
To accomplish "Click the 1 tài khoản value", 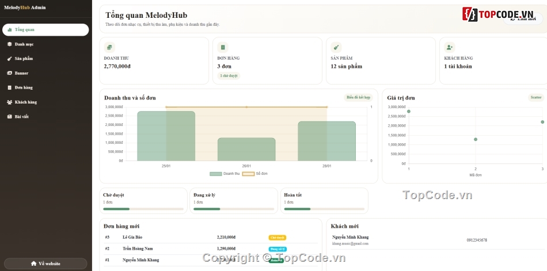I will coord(458,66).
